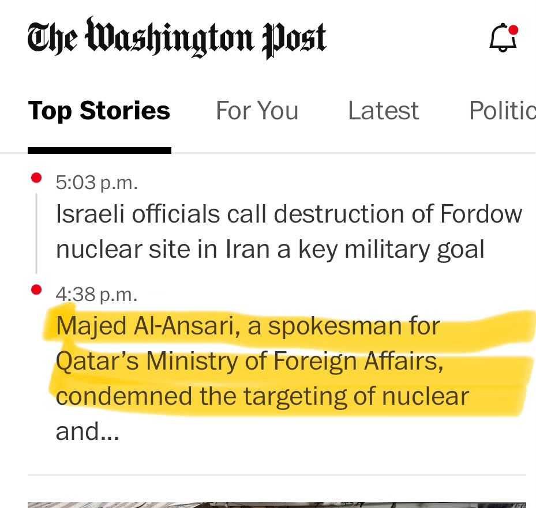Image resolution: width=536 pixels, height=508 pixels.
Task: Open the Fordow nuclear site headline
Action: [288, 231]
